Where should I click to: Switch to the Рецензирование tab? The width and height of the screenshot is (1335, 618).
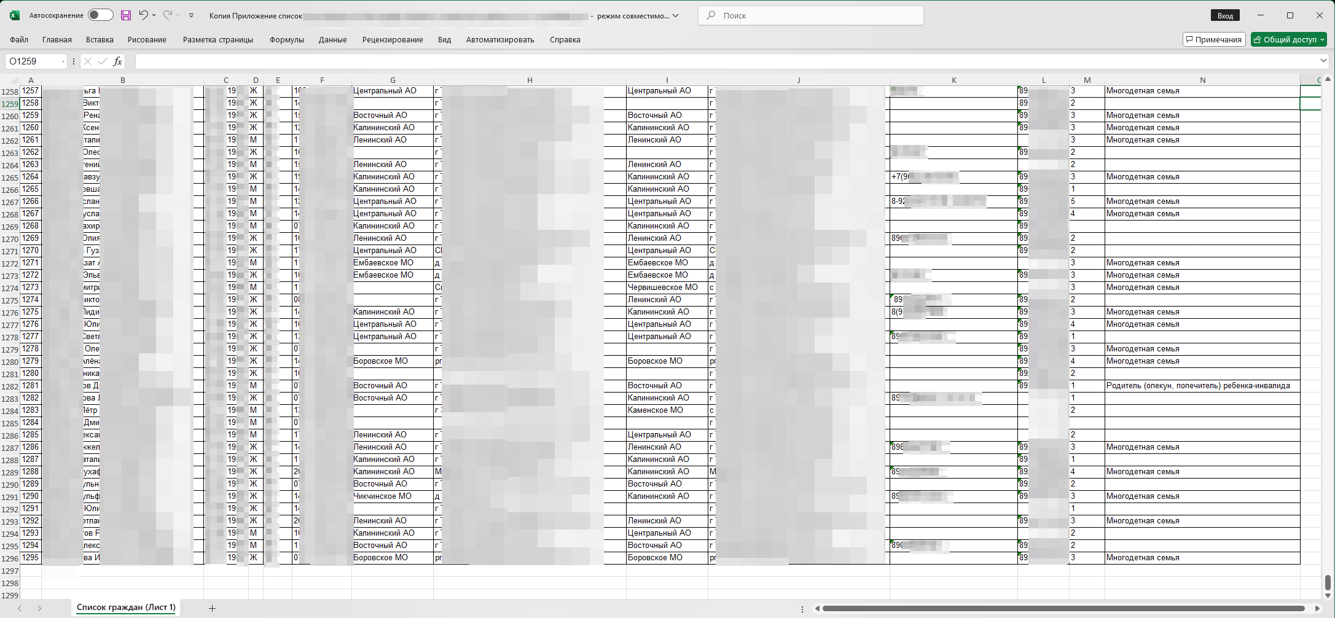[393, 39]
